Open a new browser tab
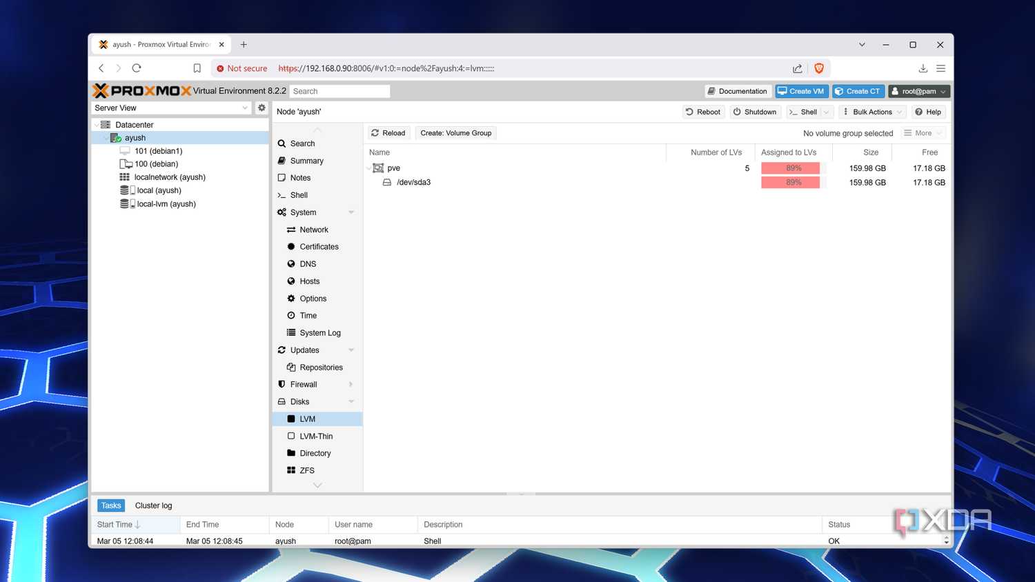 244,44
